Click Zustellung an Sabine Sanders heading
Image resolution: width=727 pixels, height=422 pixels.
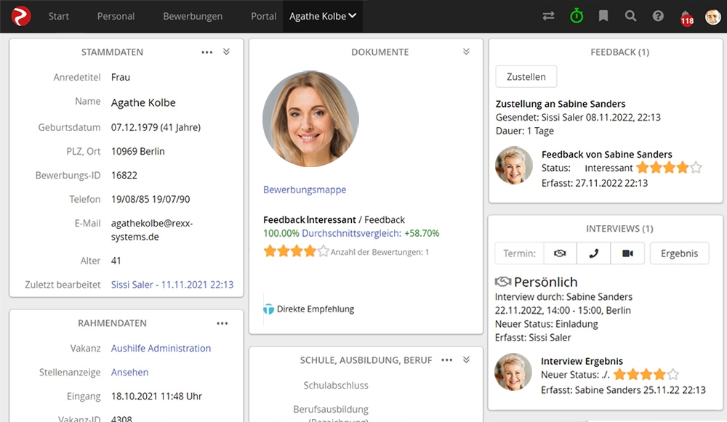click(x=561, y=104)
